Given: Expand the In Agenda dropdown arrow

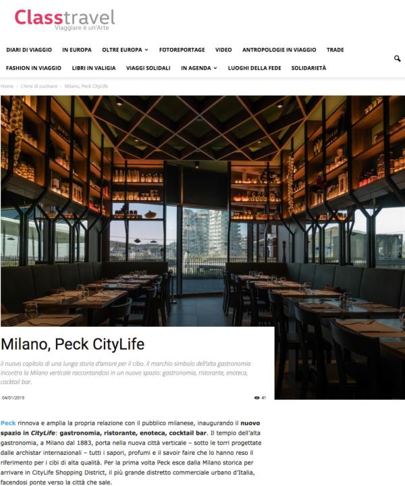Looking at the screenshot, I should click(215, 68).
